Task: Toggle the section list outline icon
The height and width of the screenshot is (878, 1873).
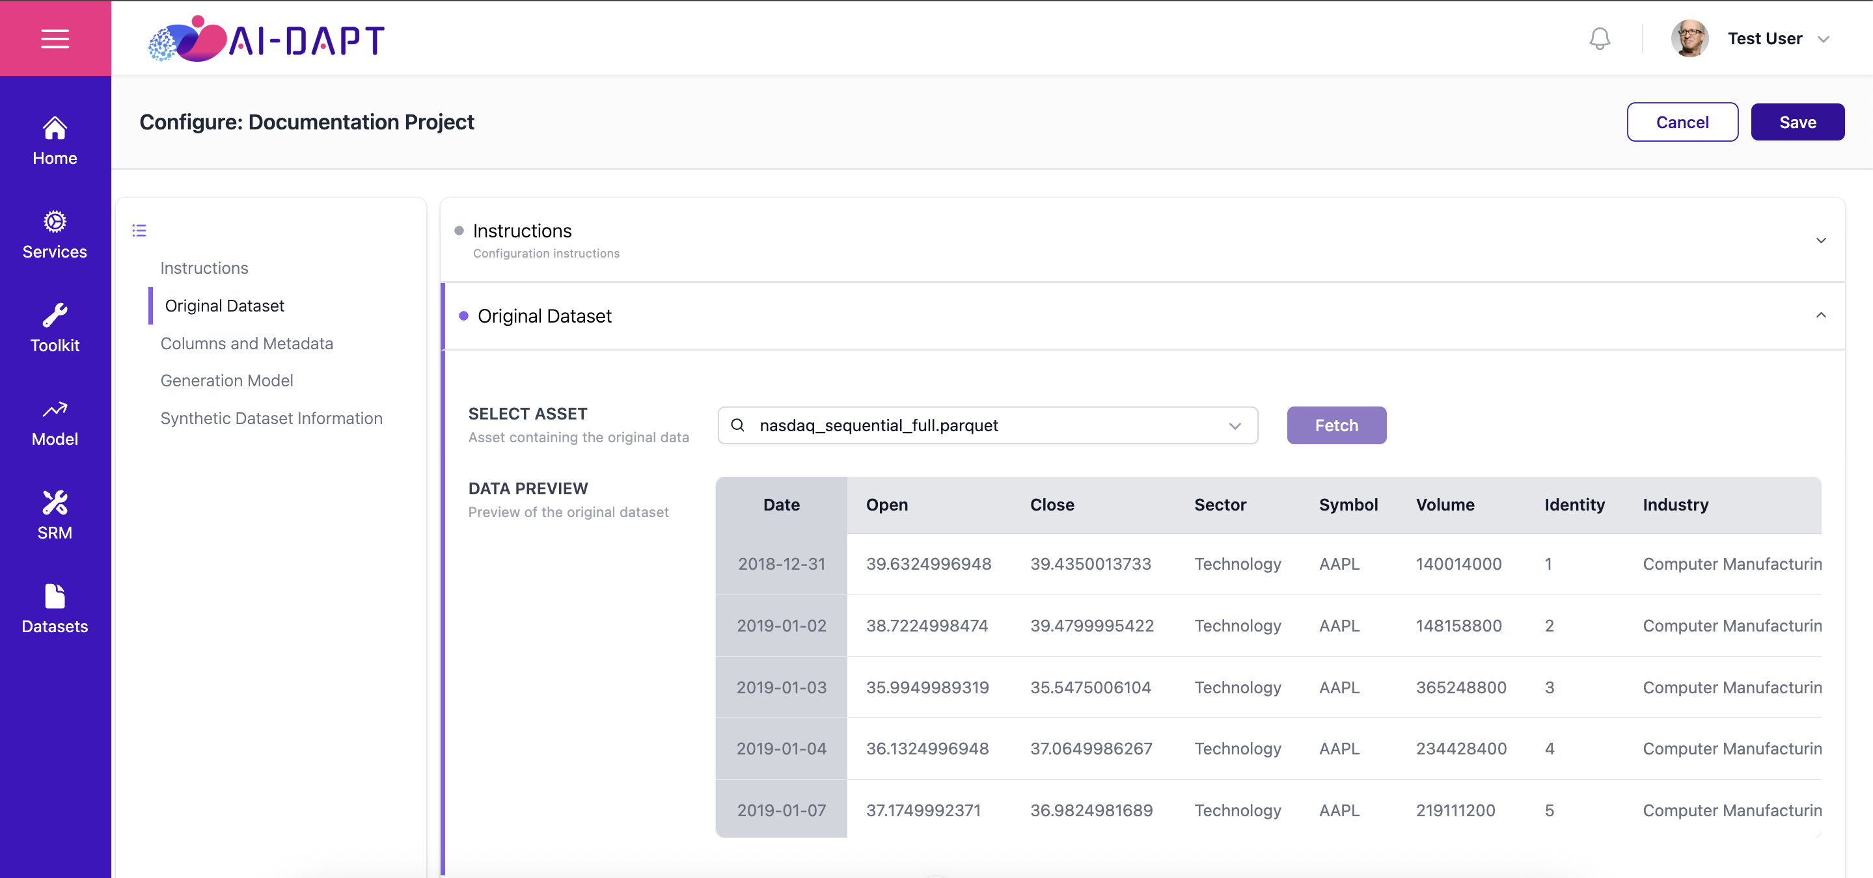Action: [139, 230]
